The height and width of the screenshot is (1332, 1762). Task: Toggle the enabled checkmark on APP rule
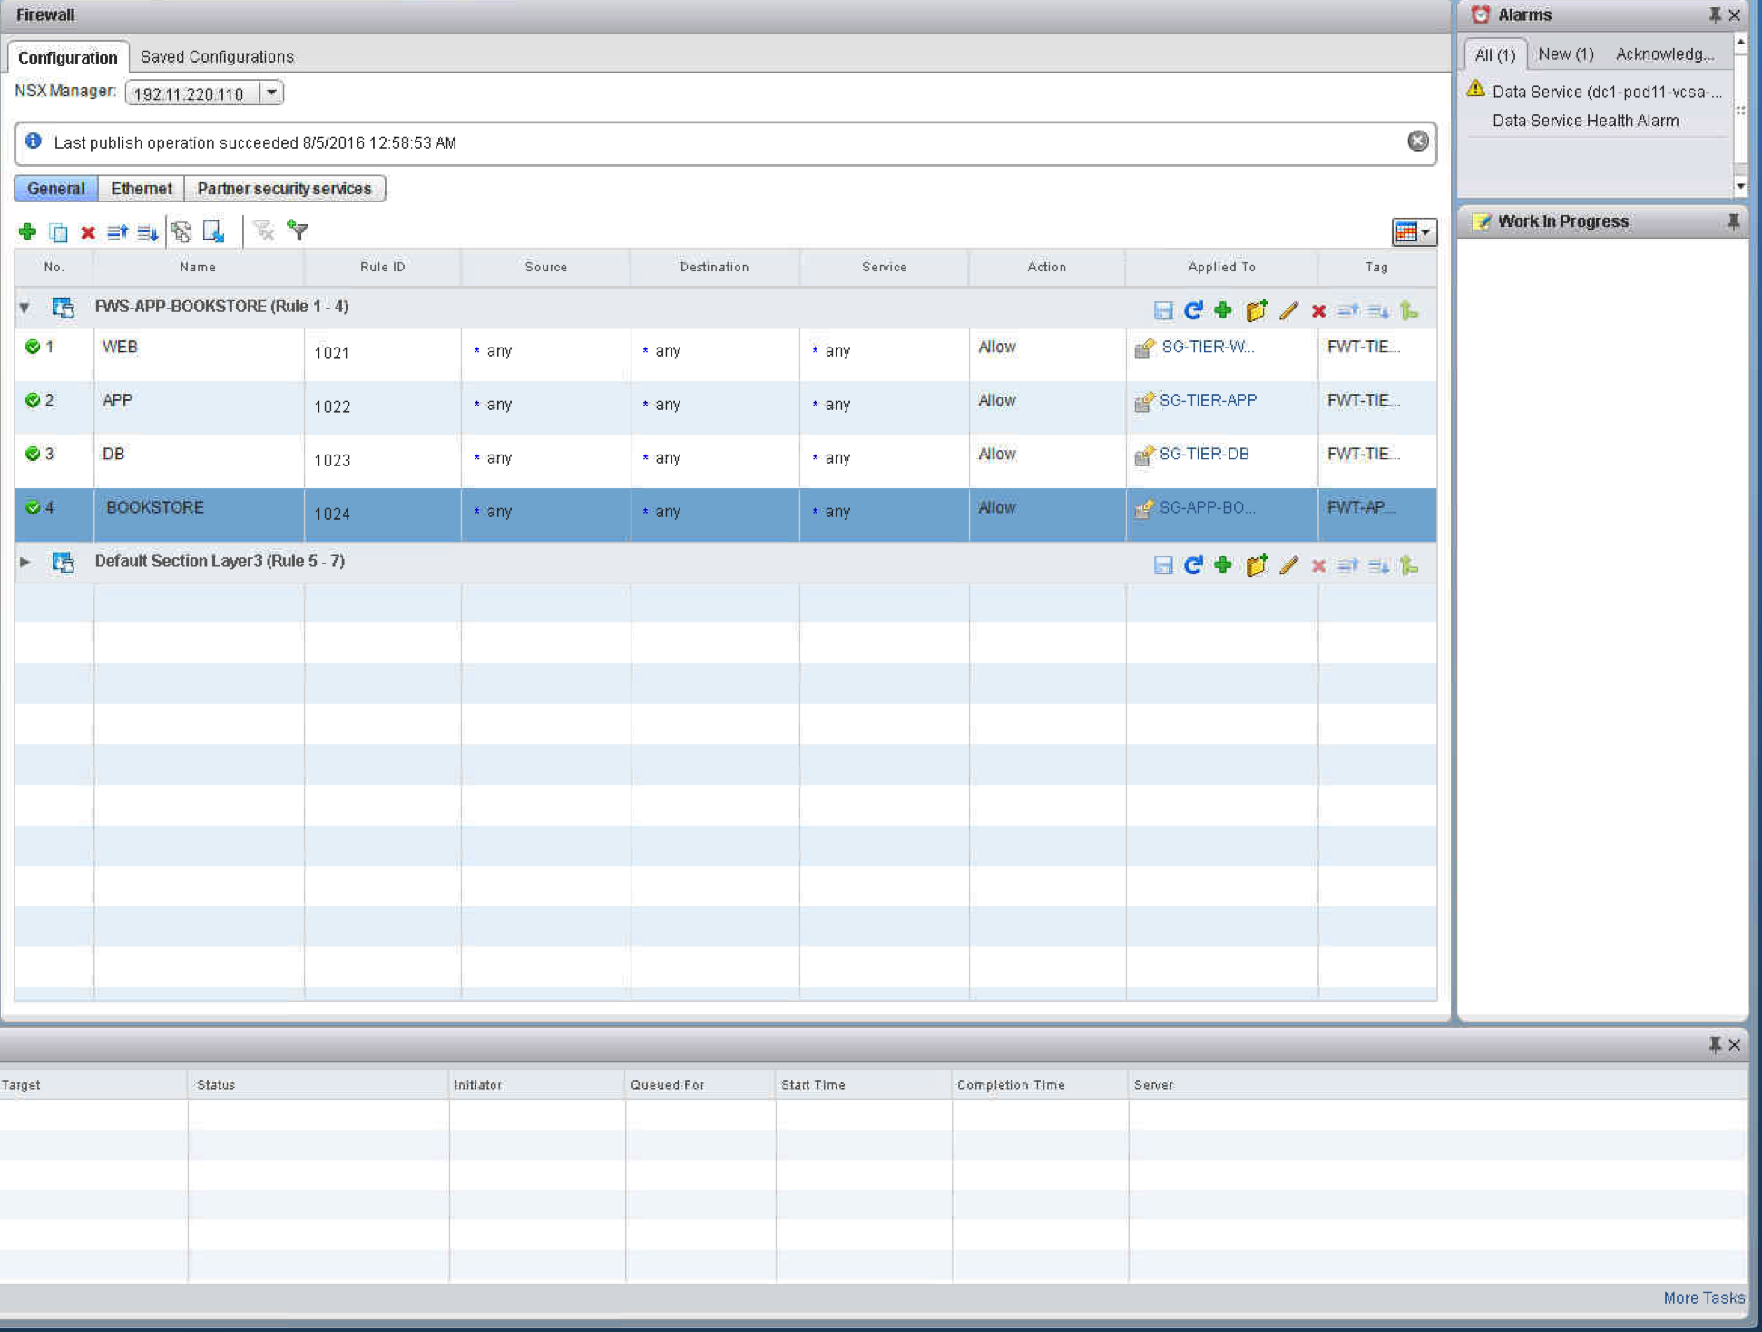click(33, 400)
